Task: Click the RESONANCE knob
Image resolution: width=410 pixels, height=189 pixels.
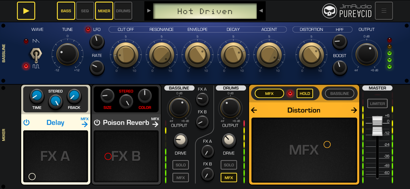Action: click(162, 55)
